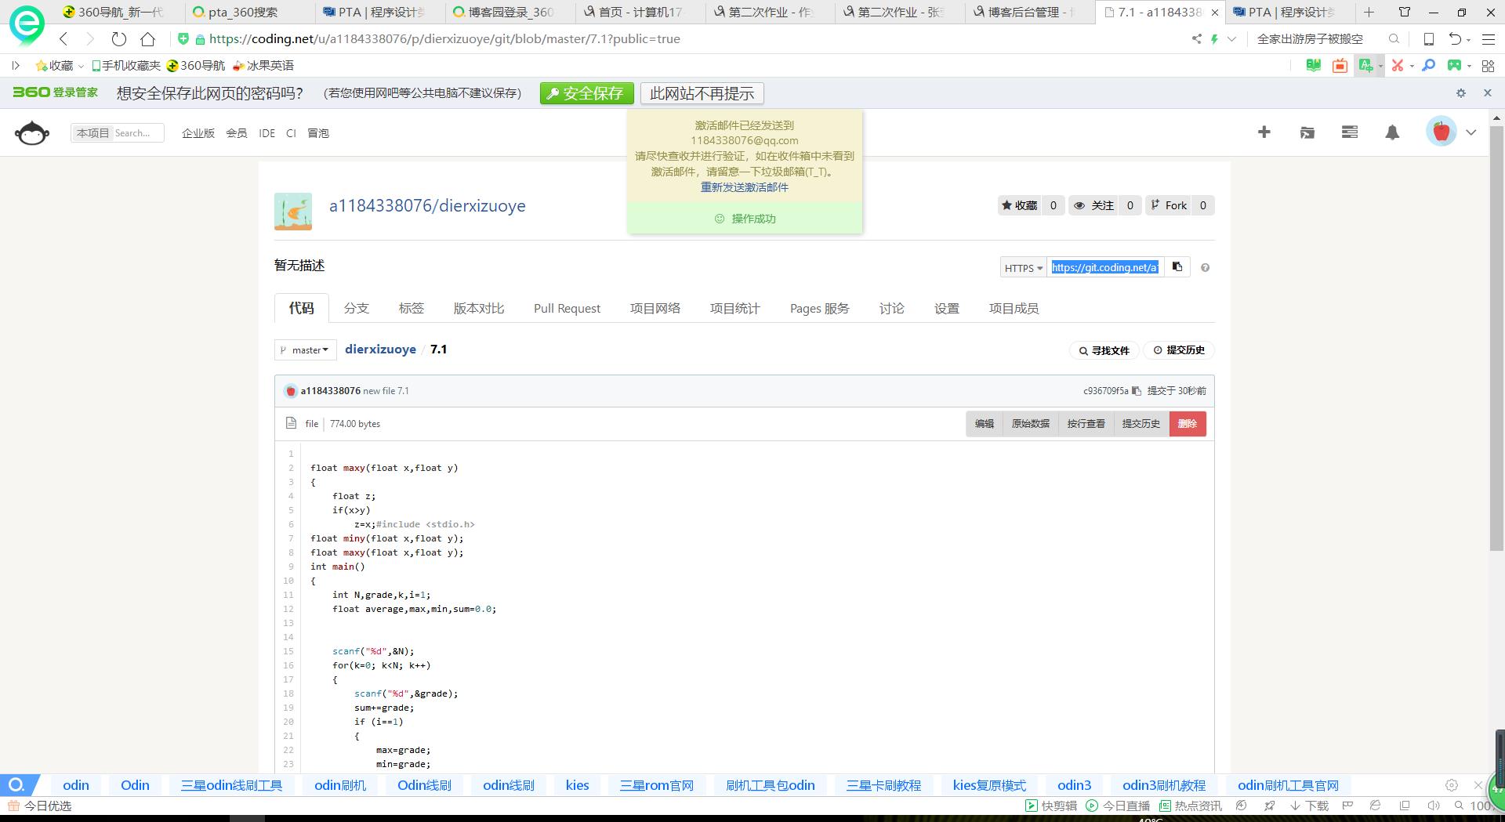This screenshot has width=1505, height=822.
Task: Click the 企业版 header link
Action: [198, 133]
